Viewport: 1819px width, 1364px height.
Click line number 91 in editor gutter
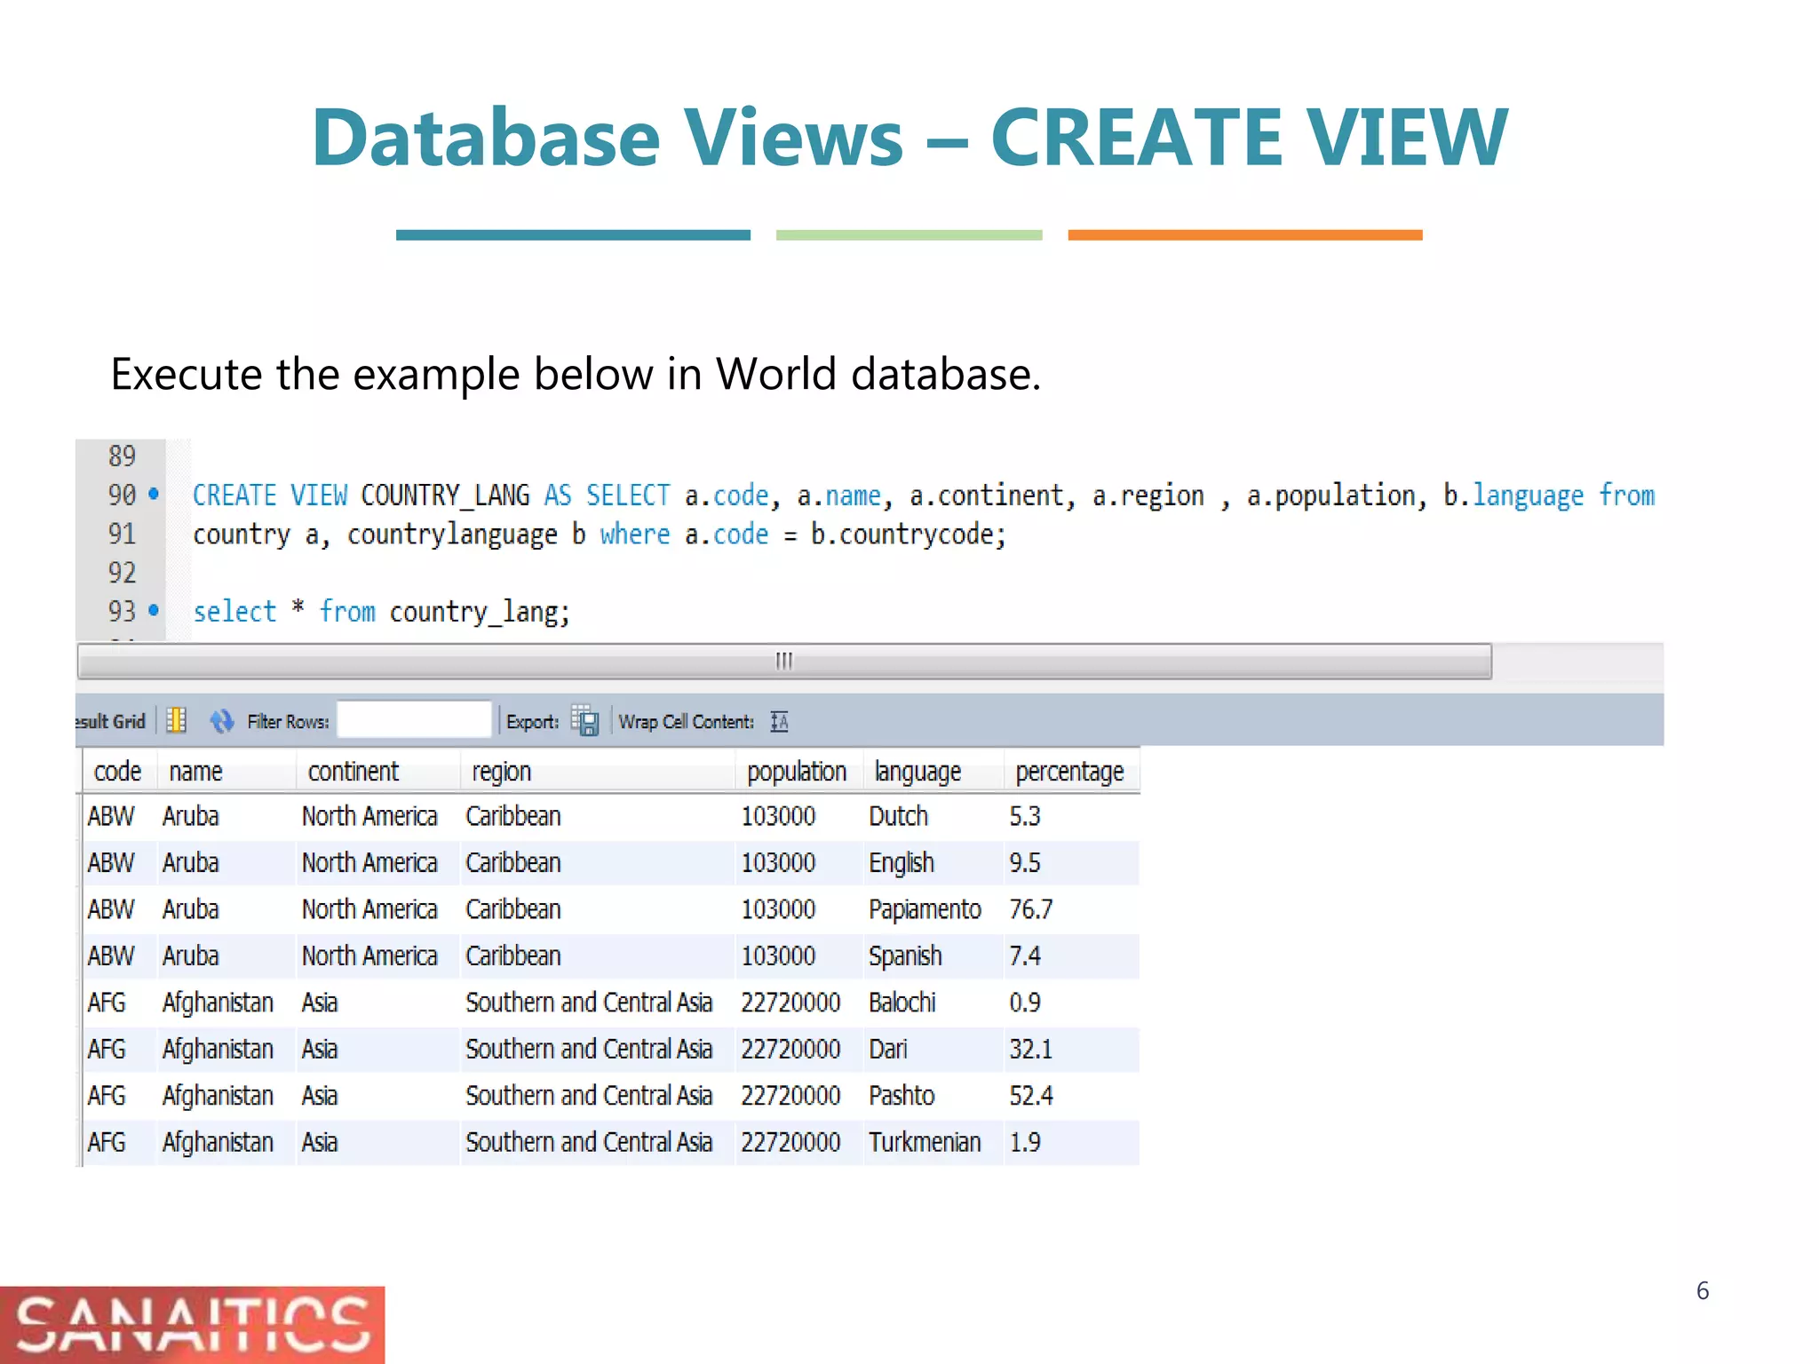point(122,533)
